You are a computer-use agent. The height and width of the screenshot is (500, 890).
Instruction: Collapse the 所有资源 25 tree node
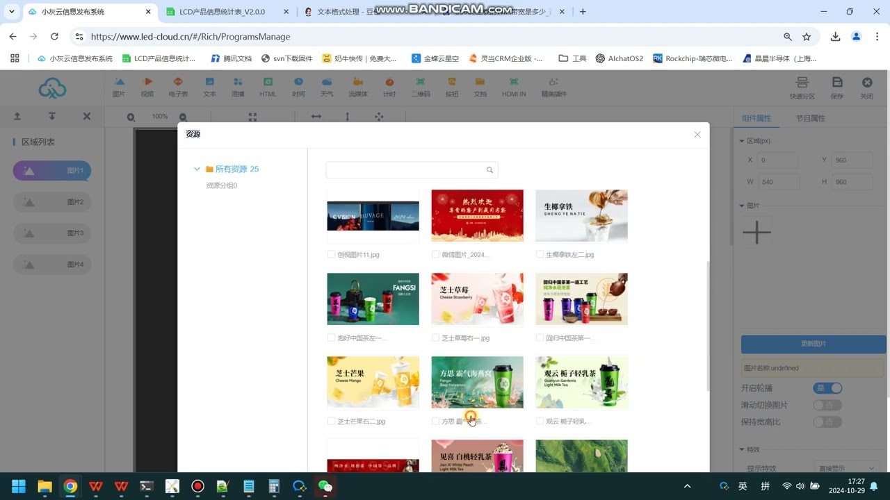tap(197, 169)
